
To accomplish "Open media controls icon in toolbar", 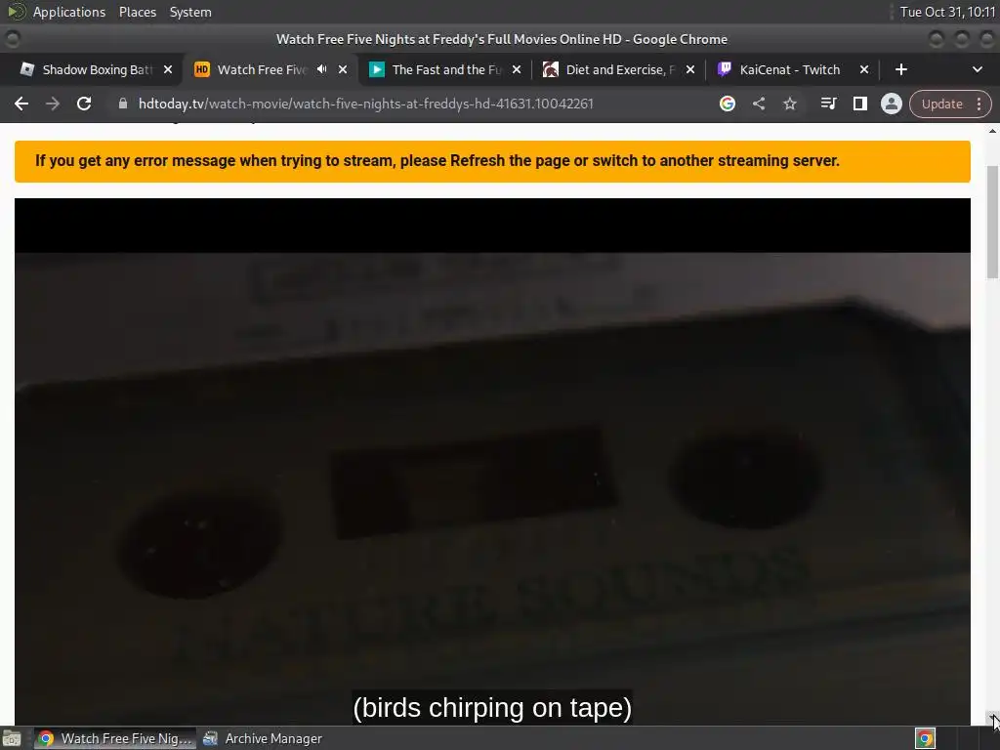I will [x=828, y=104].
